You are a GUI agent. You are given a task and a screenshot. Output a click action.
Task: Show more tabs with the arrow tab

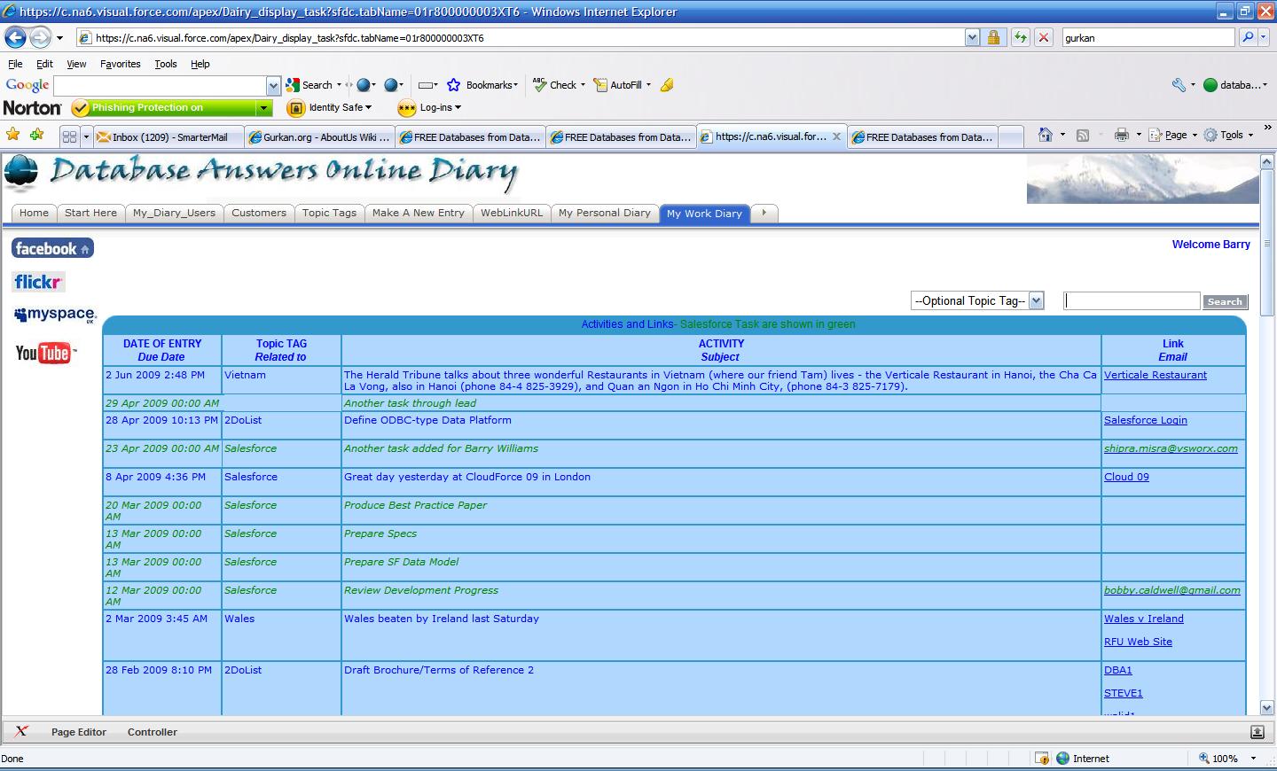[x=764, y=213]
